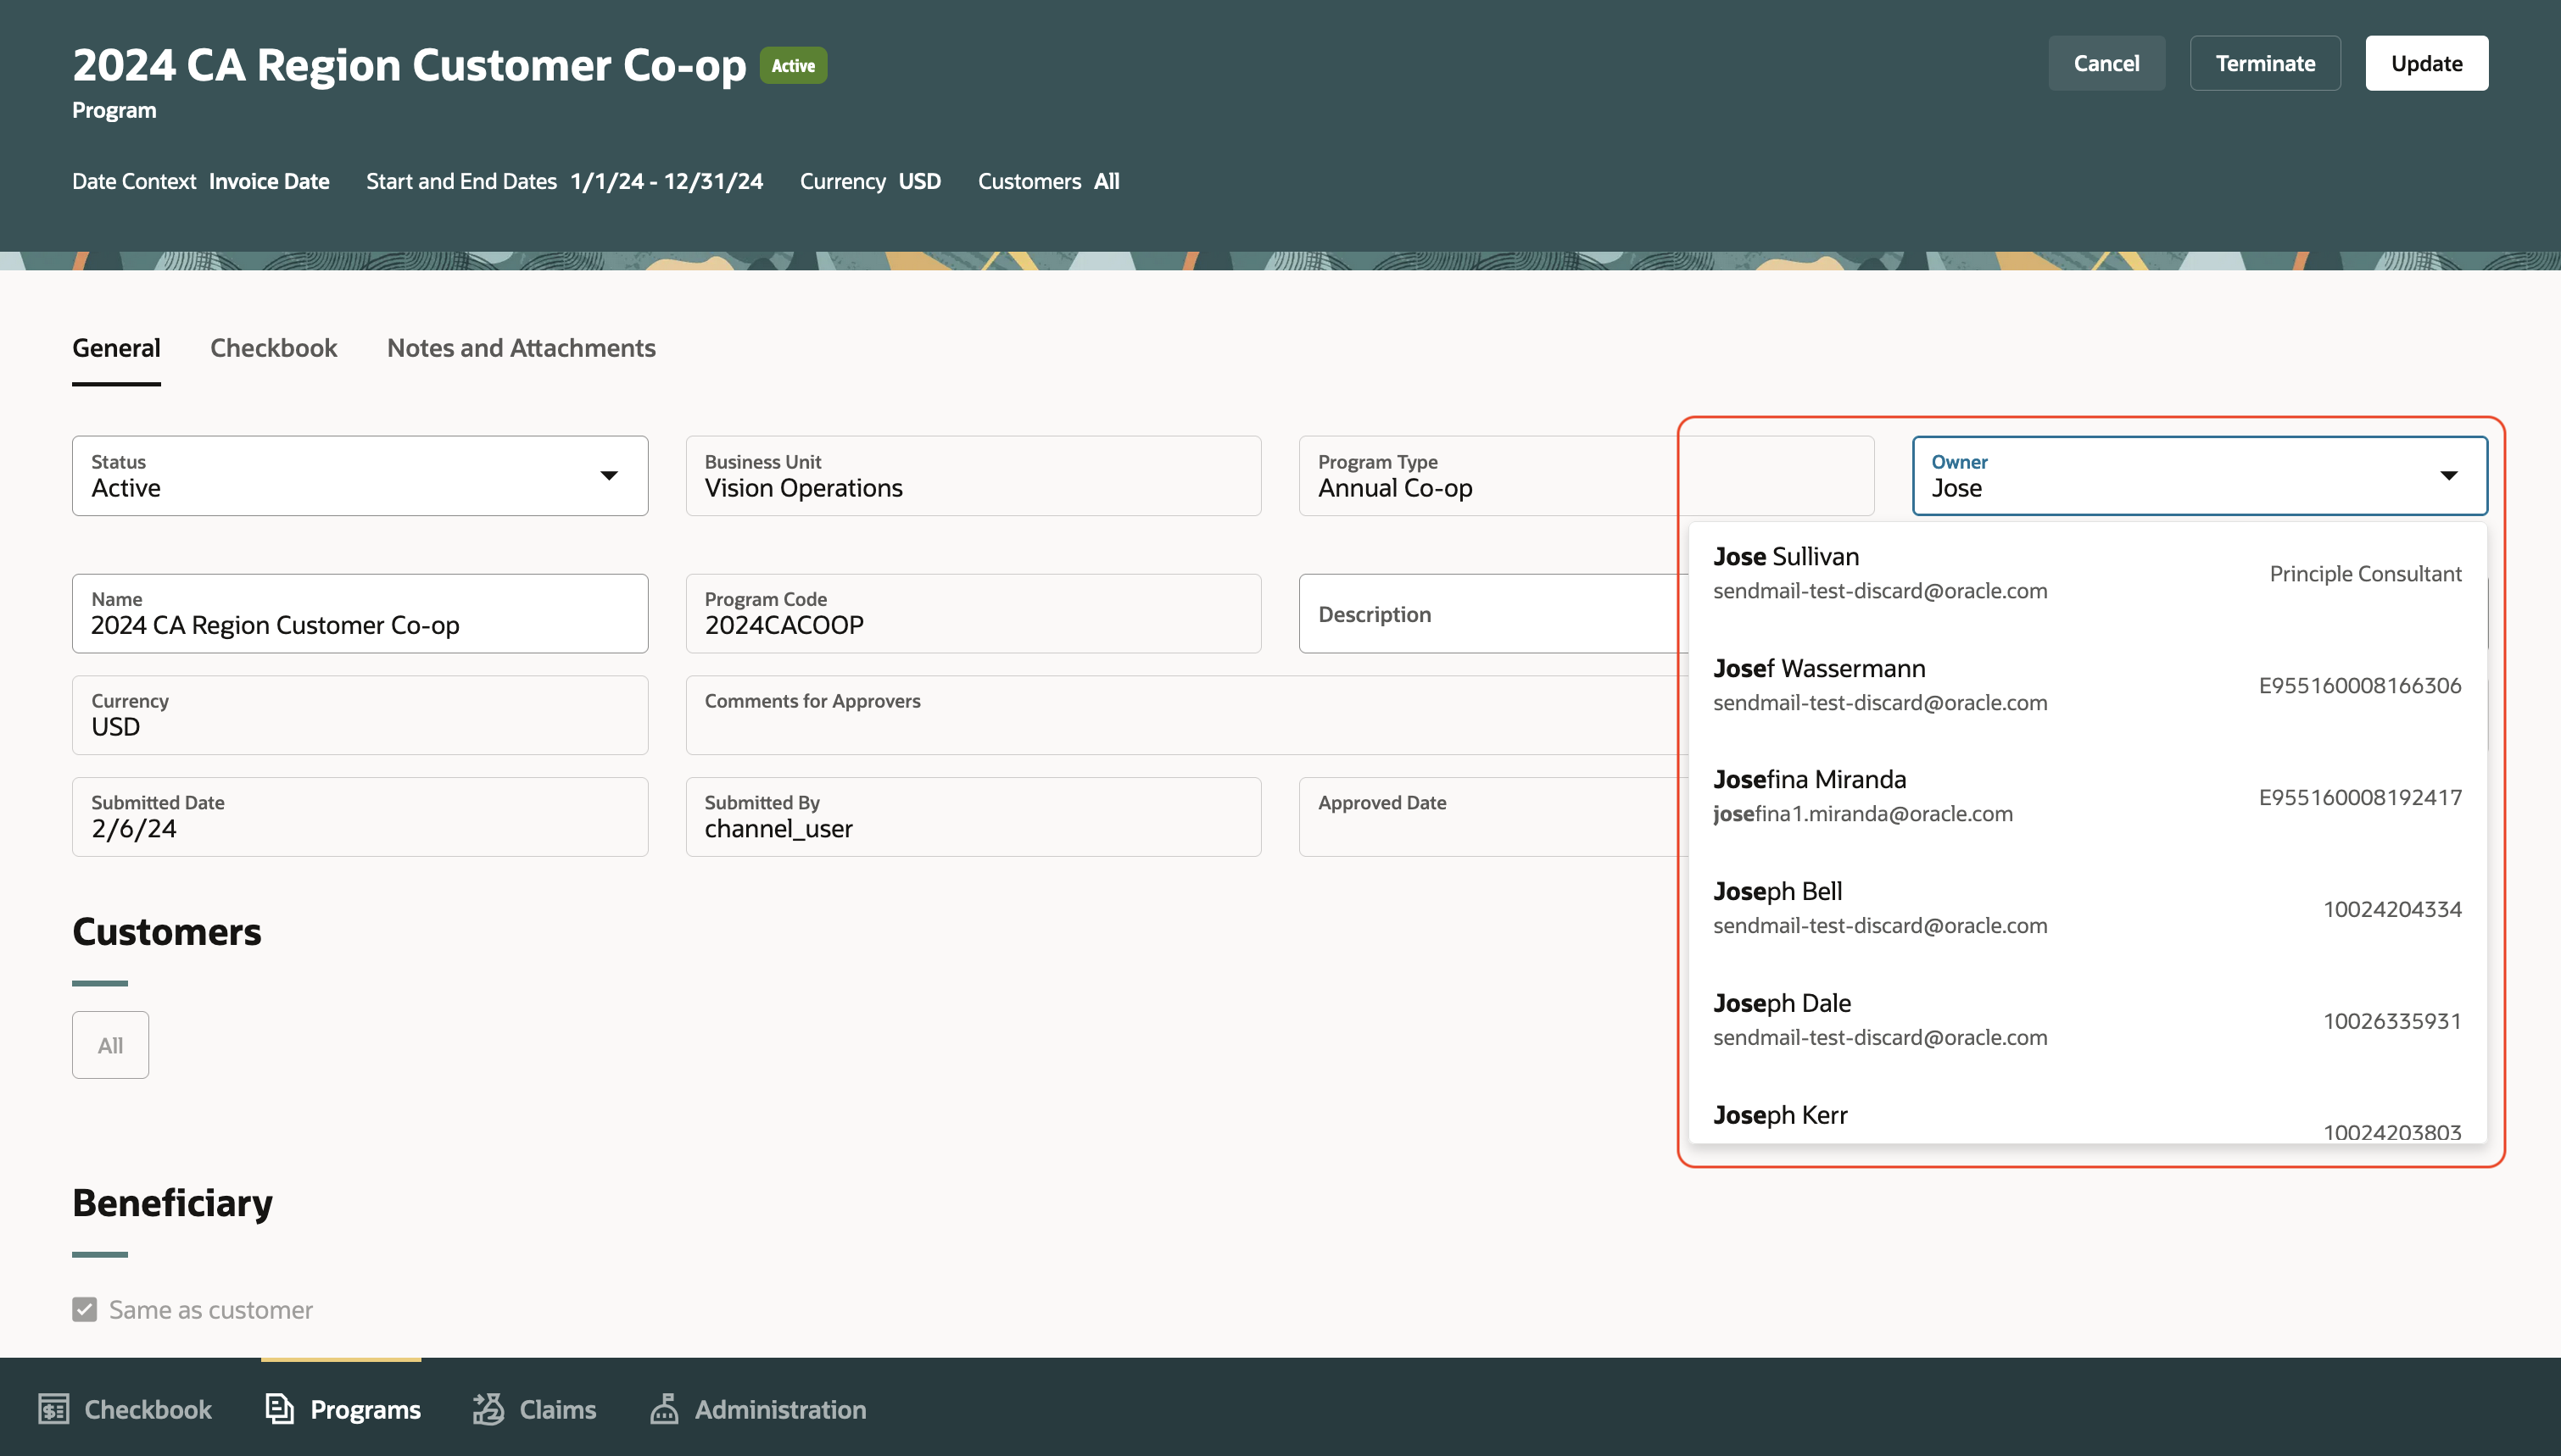Click the Owner dropdown chevron
The width and height of the screenshot is (2561, 1456).
2448,475
